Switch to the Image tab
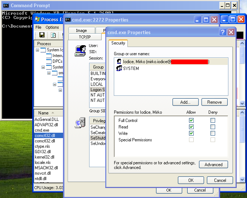 82,30
